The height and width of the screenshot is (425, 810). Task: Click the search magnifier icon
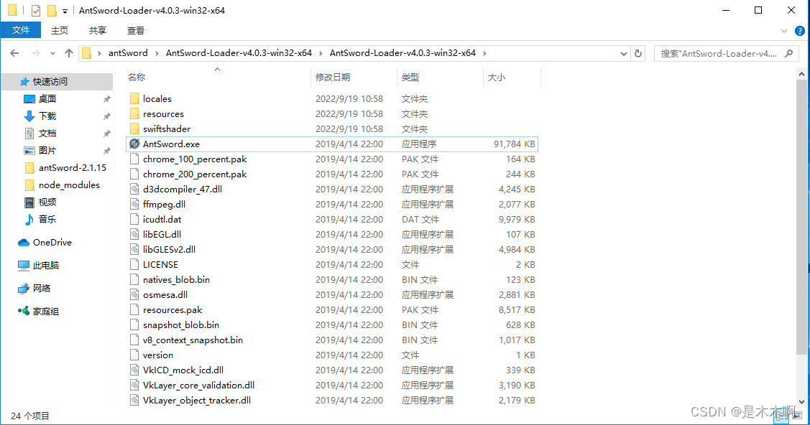pyautogui.click(x=788, y=53)
